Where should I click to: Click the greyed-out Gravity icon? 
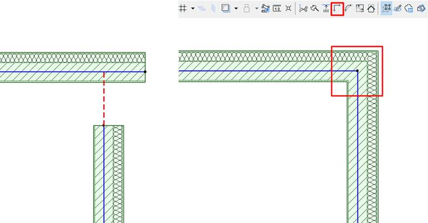pos(246,8)
